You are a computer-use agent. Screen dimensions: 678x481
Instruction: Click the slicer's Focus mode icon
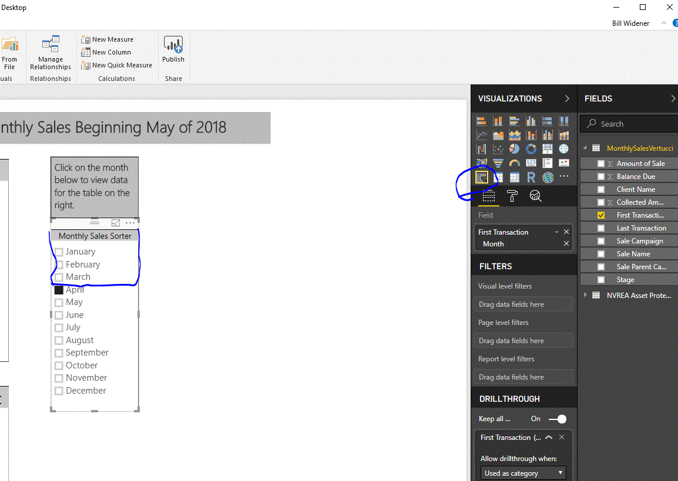click(116, 223)
